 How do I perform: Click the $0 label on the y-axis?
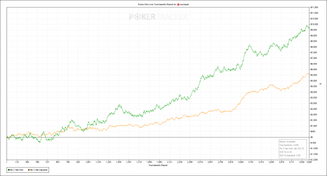click(312, 137)
